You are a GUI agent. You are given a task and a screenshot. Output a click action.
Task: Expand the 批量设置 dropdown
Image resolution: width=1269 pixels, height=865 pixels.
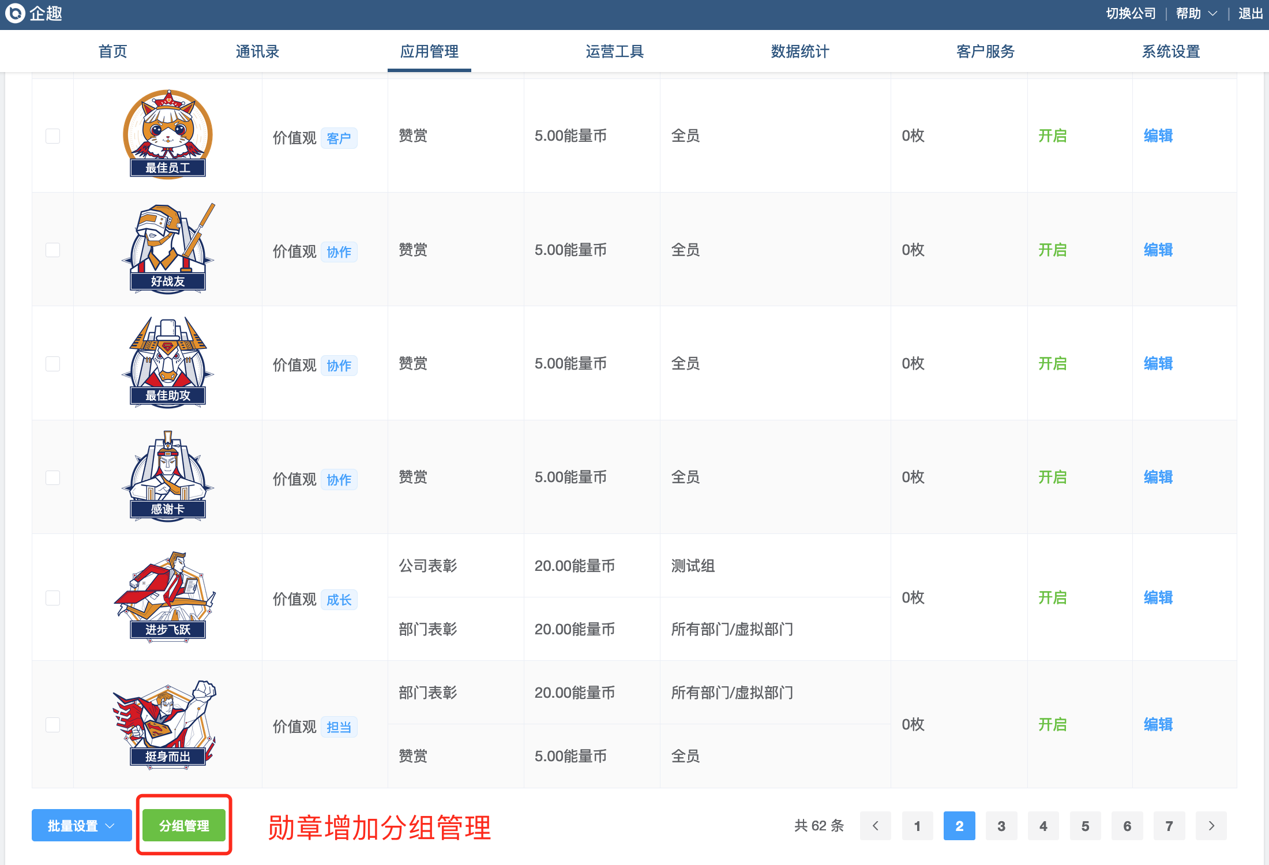(x=81, y=826)
